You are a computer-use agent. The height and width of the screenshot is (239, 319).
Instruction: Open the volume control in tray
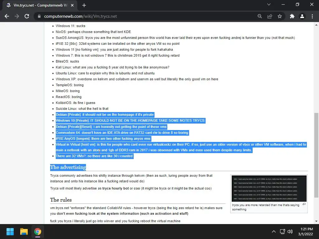tap(290, 232)
